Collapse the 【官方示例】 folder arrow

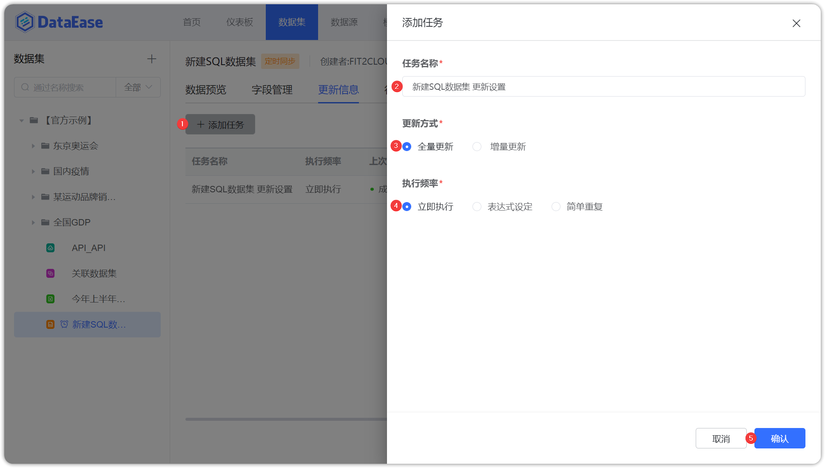click(x=21, y=121)
